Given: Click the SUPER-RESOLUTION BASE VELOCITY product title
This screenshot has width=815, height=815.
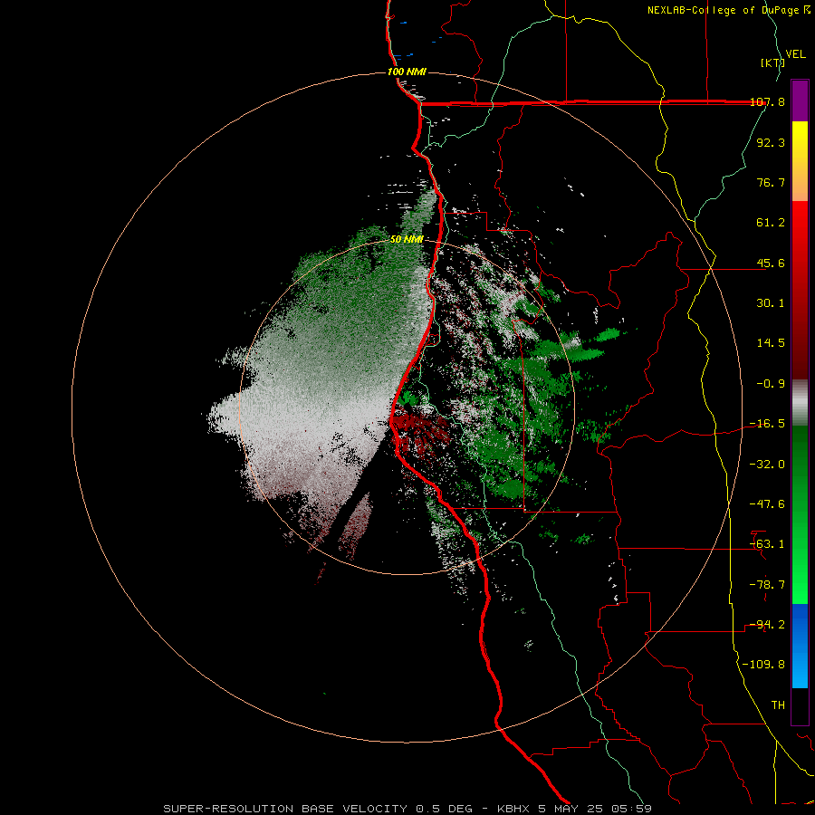Looking at the screenshot, I should coord(285,809).
